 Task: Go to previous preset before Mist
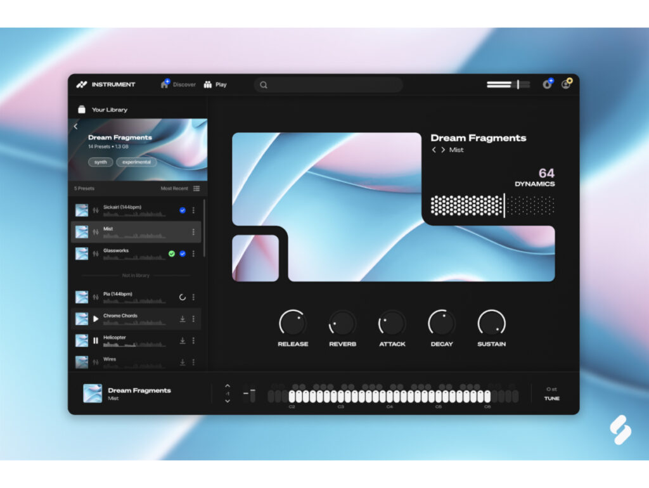[x=434, y=150]
